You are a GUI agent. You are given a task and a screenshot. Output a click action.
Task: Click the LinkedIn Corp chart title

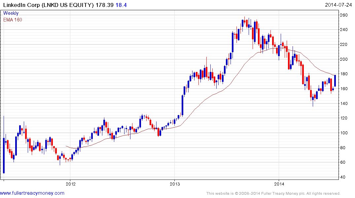click(x=48, y=5)
